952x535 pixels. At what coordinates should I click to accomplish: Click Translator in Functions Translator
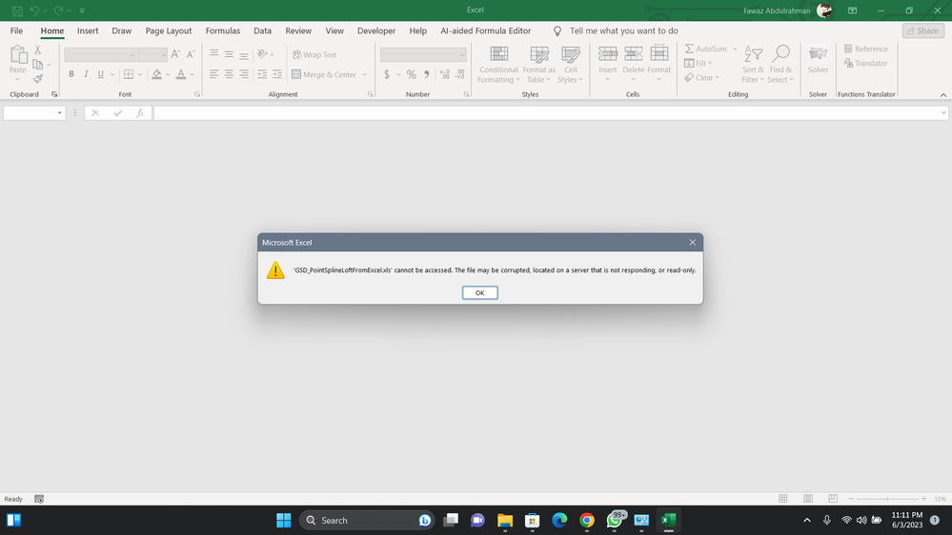tap(866, 63)
